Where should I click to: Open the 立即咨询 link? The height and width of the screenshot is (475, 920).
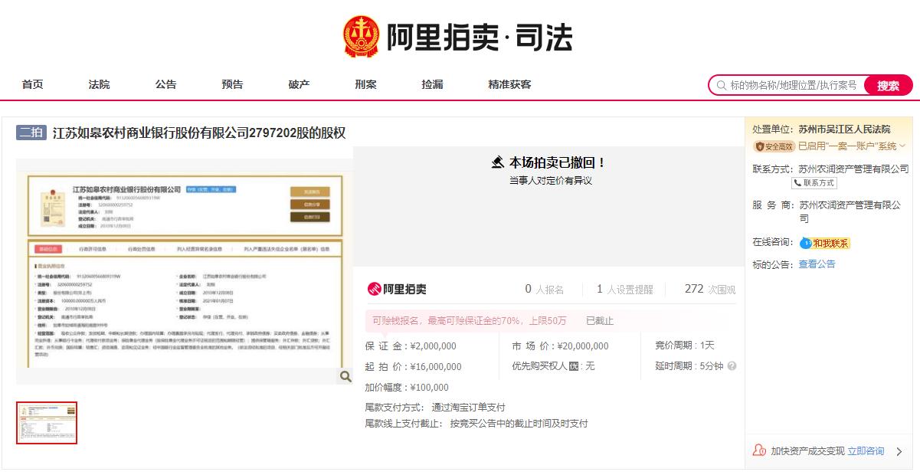866,451
